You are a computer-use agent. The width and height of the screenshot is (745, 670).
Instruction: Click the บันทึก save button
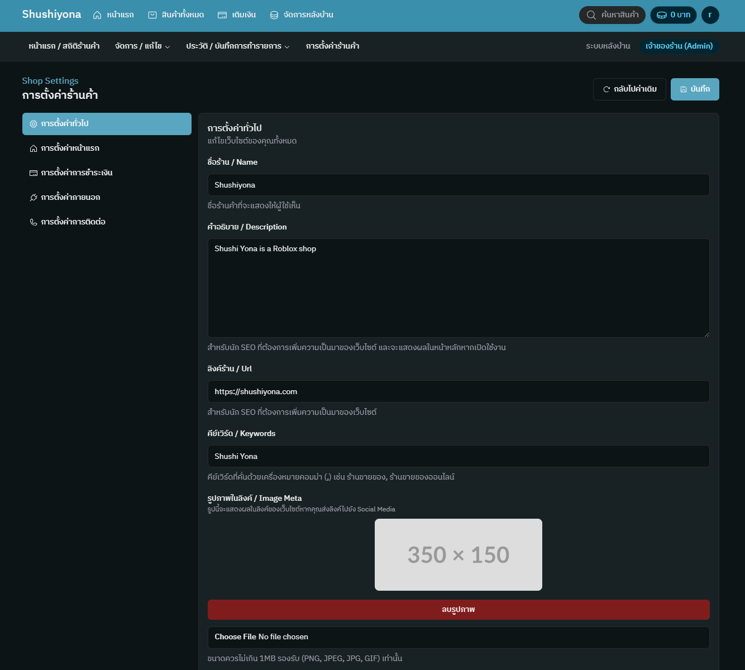[695, 89]
